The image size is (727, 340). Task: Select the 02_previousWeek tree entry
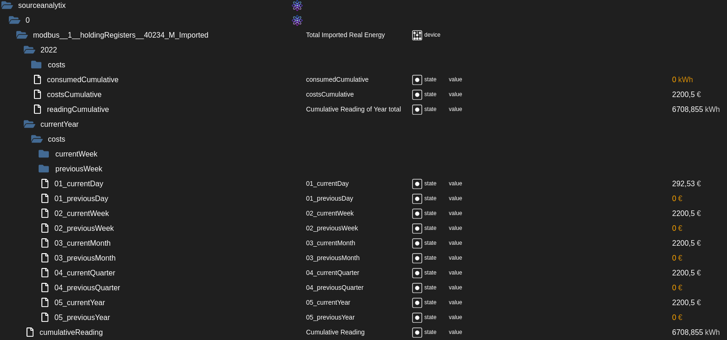click(84, 228)
